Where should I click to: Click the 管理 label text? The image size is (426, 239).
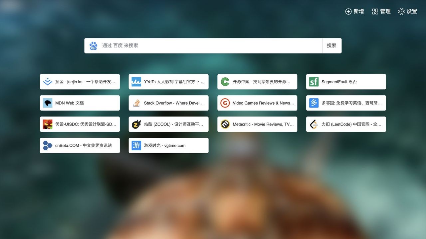pyautogui.click(x=385, y=12)
